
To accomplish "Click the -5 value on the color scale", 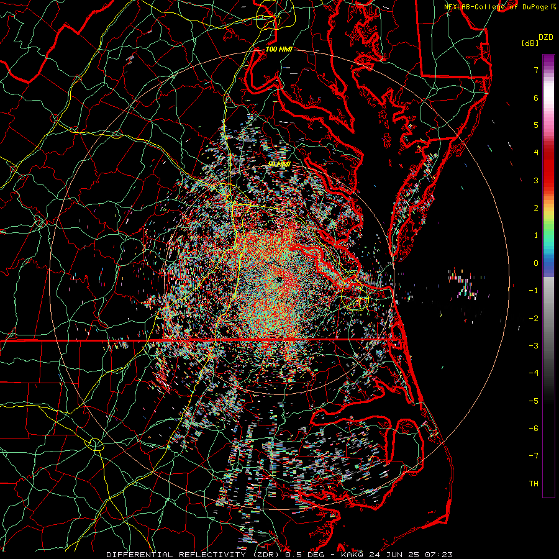I will coord(534,401).
